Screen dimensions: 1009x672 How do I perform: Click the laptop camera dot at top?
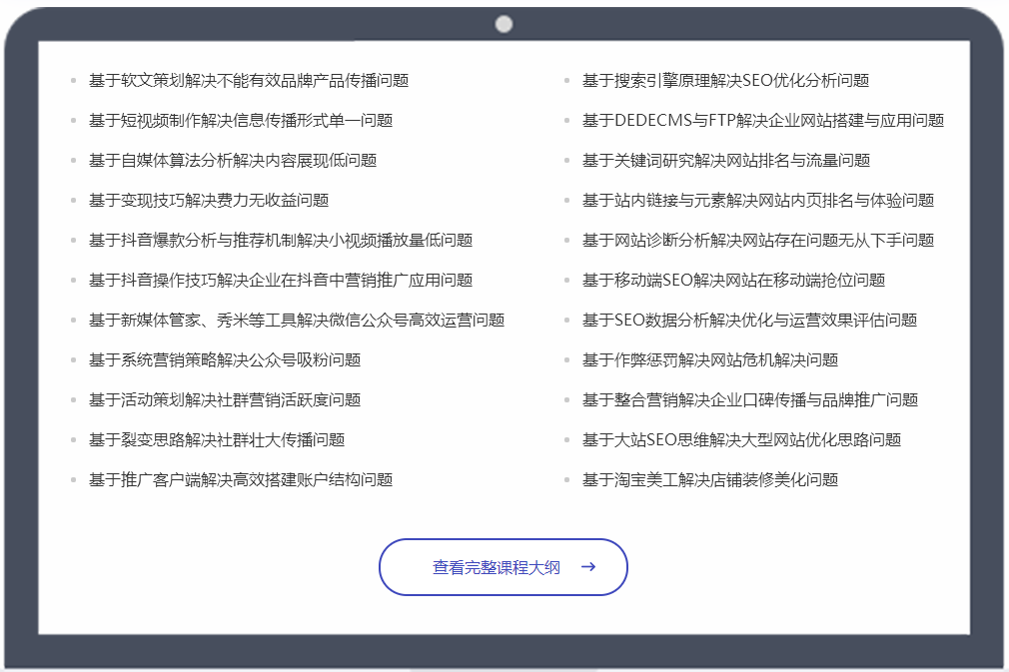pyautogui.click(x=504, y=24)
